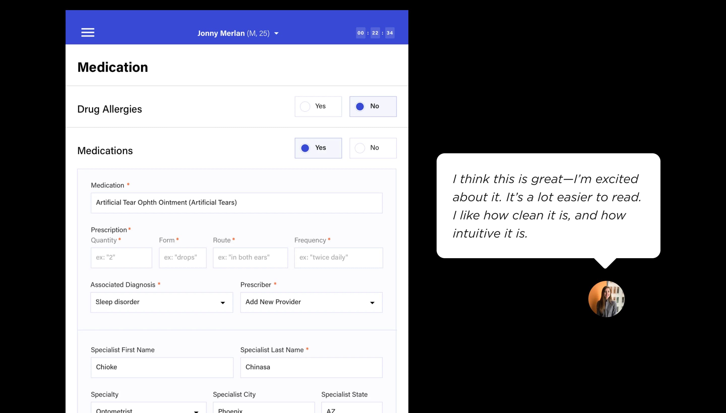Select Yes for Drug Allergies
Screen dimensions: 726x413
point(318,106)
